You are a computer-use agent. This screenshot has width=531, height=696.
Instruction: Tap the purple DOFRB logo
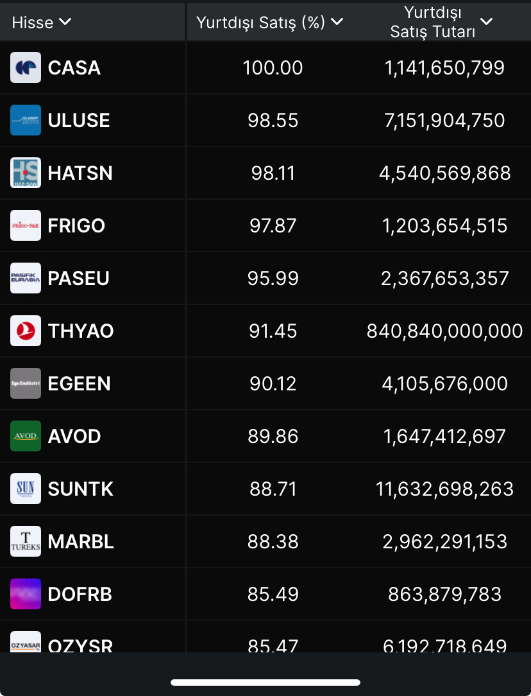26,594
